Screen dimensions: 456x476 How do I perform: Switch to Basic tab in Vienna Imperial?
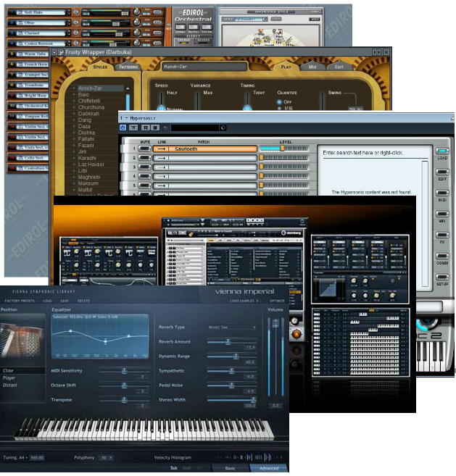(x=230, y=468)
